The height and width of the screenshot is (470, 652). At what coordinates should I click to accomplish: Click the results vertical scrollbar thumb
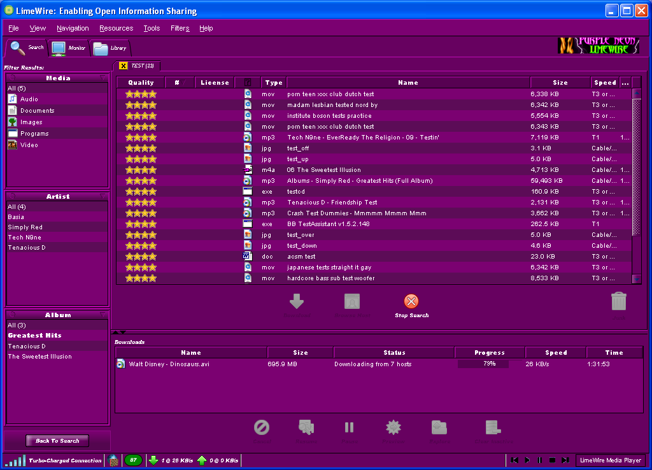[636, 167]
